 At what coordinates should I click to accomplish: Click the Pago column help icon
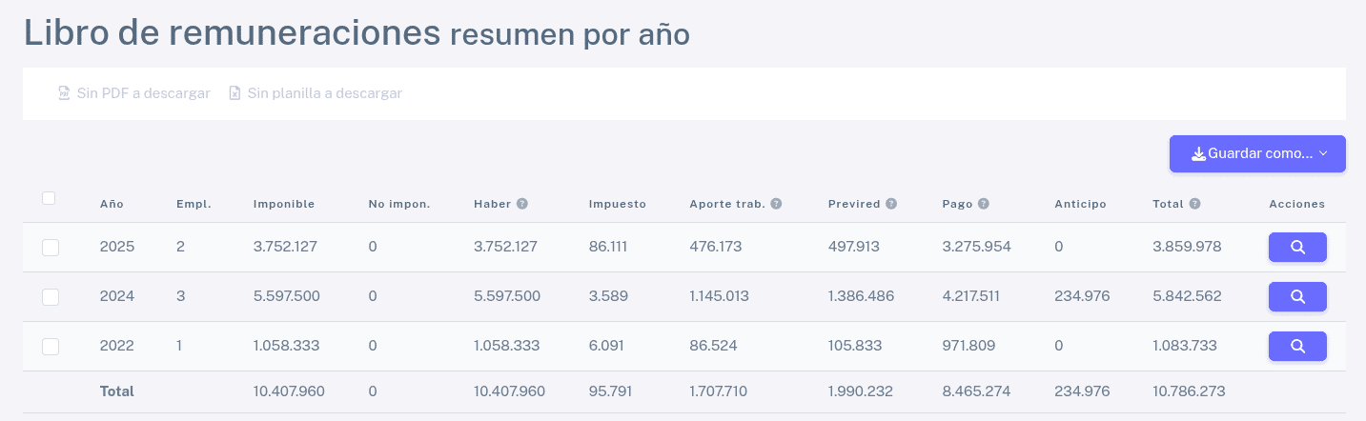(x=983, y=204)
